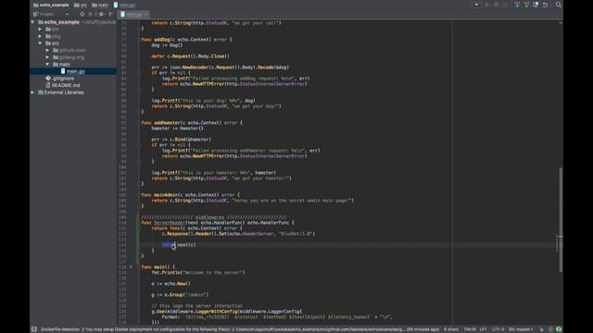Click the 'func addHamster' declaration line
Screen dimensions: 593x333
click(x=192, y=123)
